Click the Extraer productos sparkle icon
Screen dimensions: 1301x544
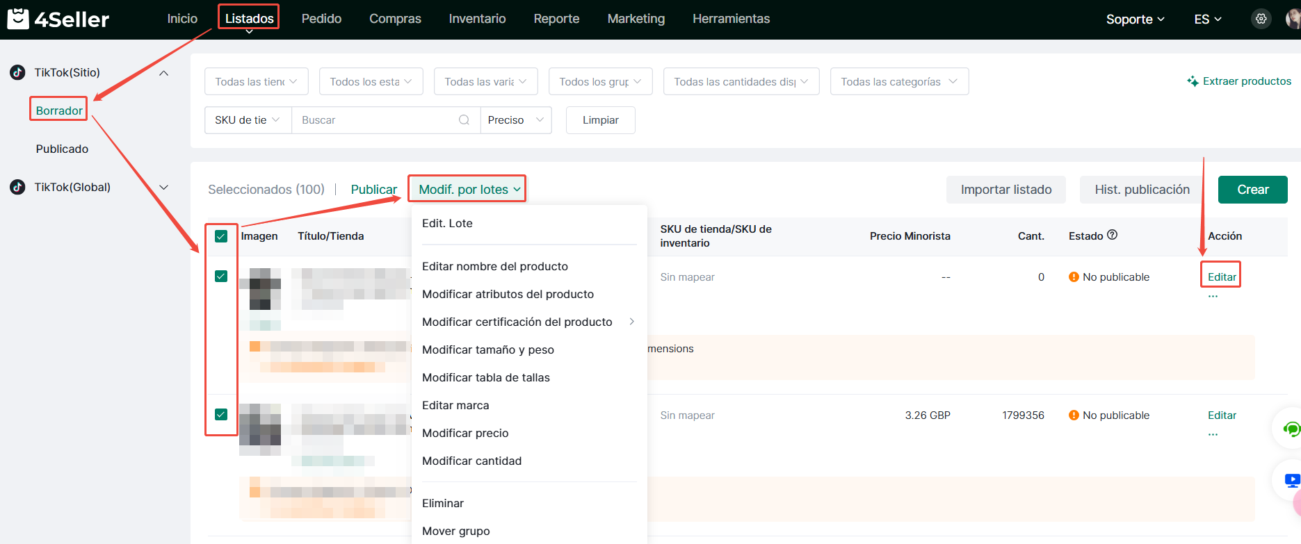(1193, 81)
